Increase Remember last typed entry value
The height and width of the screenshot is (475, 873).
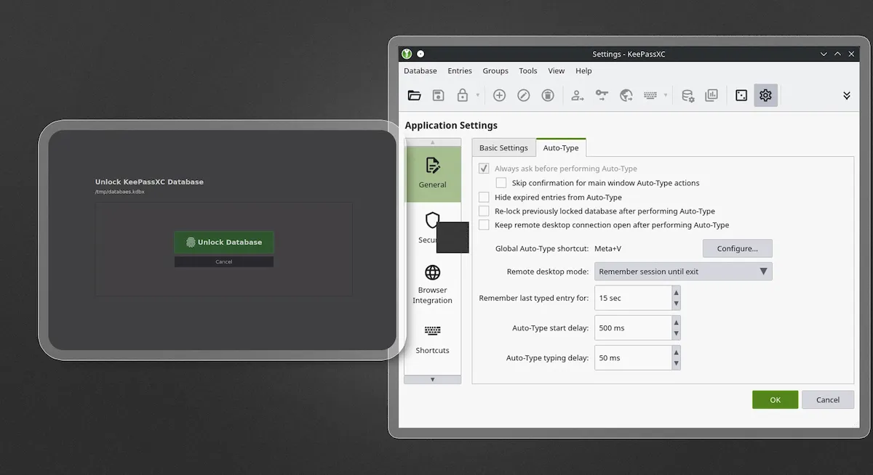(676, 292)
